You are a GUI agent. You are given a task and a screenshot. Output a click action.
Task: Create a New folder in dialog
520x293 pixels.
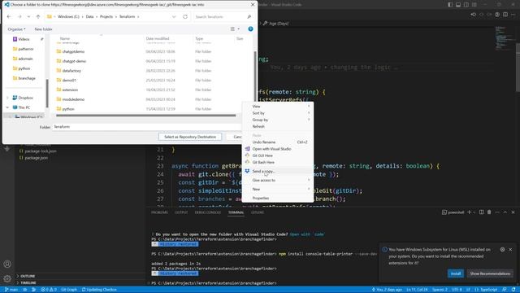pyautogui.click(x=43, y=29)
